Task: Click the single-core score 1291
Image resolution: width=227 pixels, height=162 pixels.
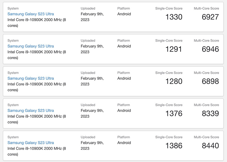Action: 174,49
